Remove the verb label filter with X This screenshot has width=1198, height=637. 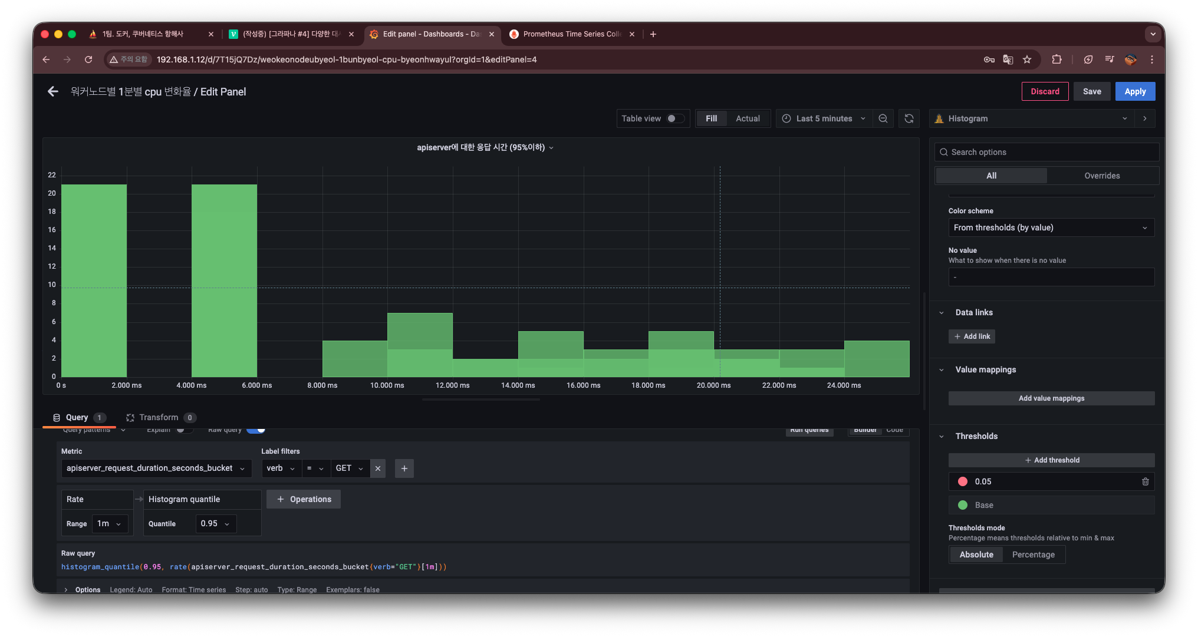coord(378,468)
